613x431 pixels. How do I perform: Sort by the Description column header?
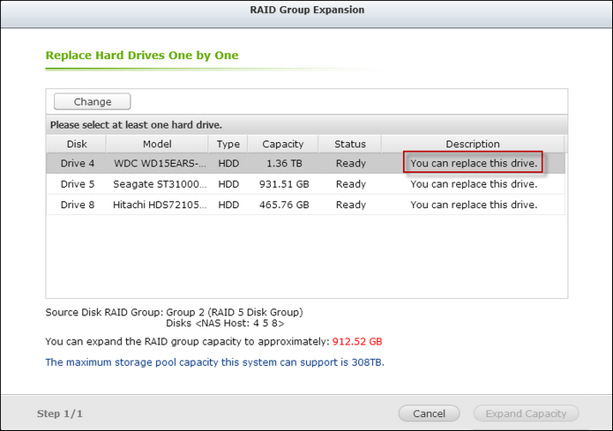473,145
